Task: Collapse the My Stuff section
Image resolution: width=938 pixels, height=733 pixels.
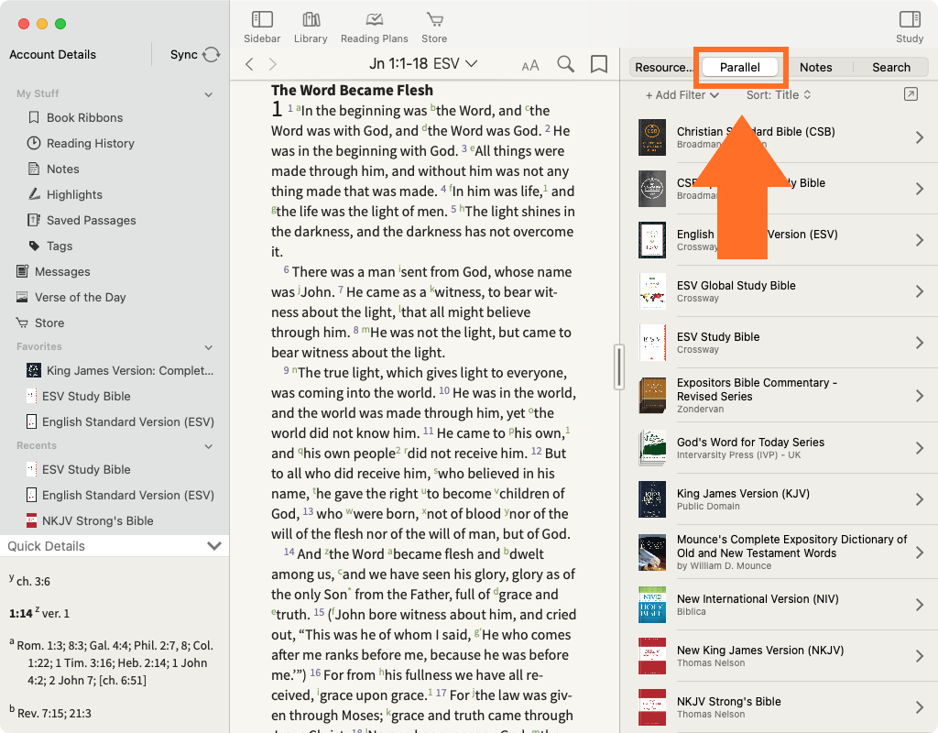Action: pyautogui.click(x=209, y=94)
